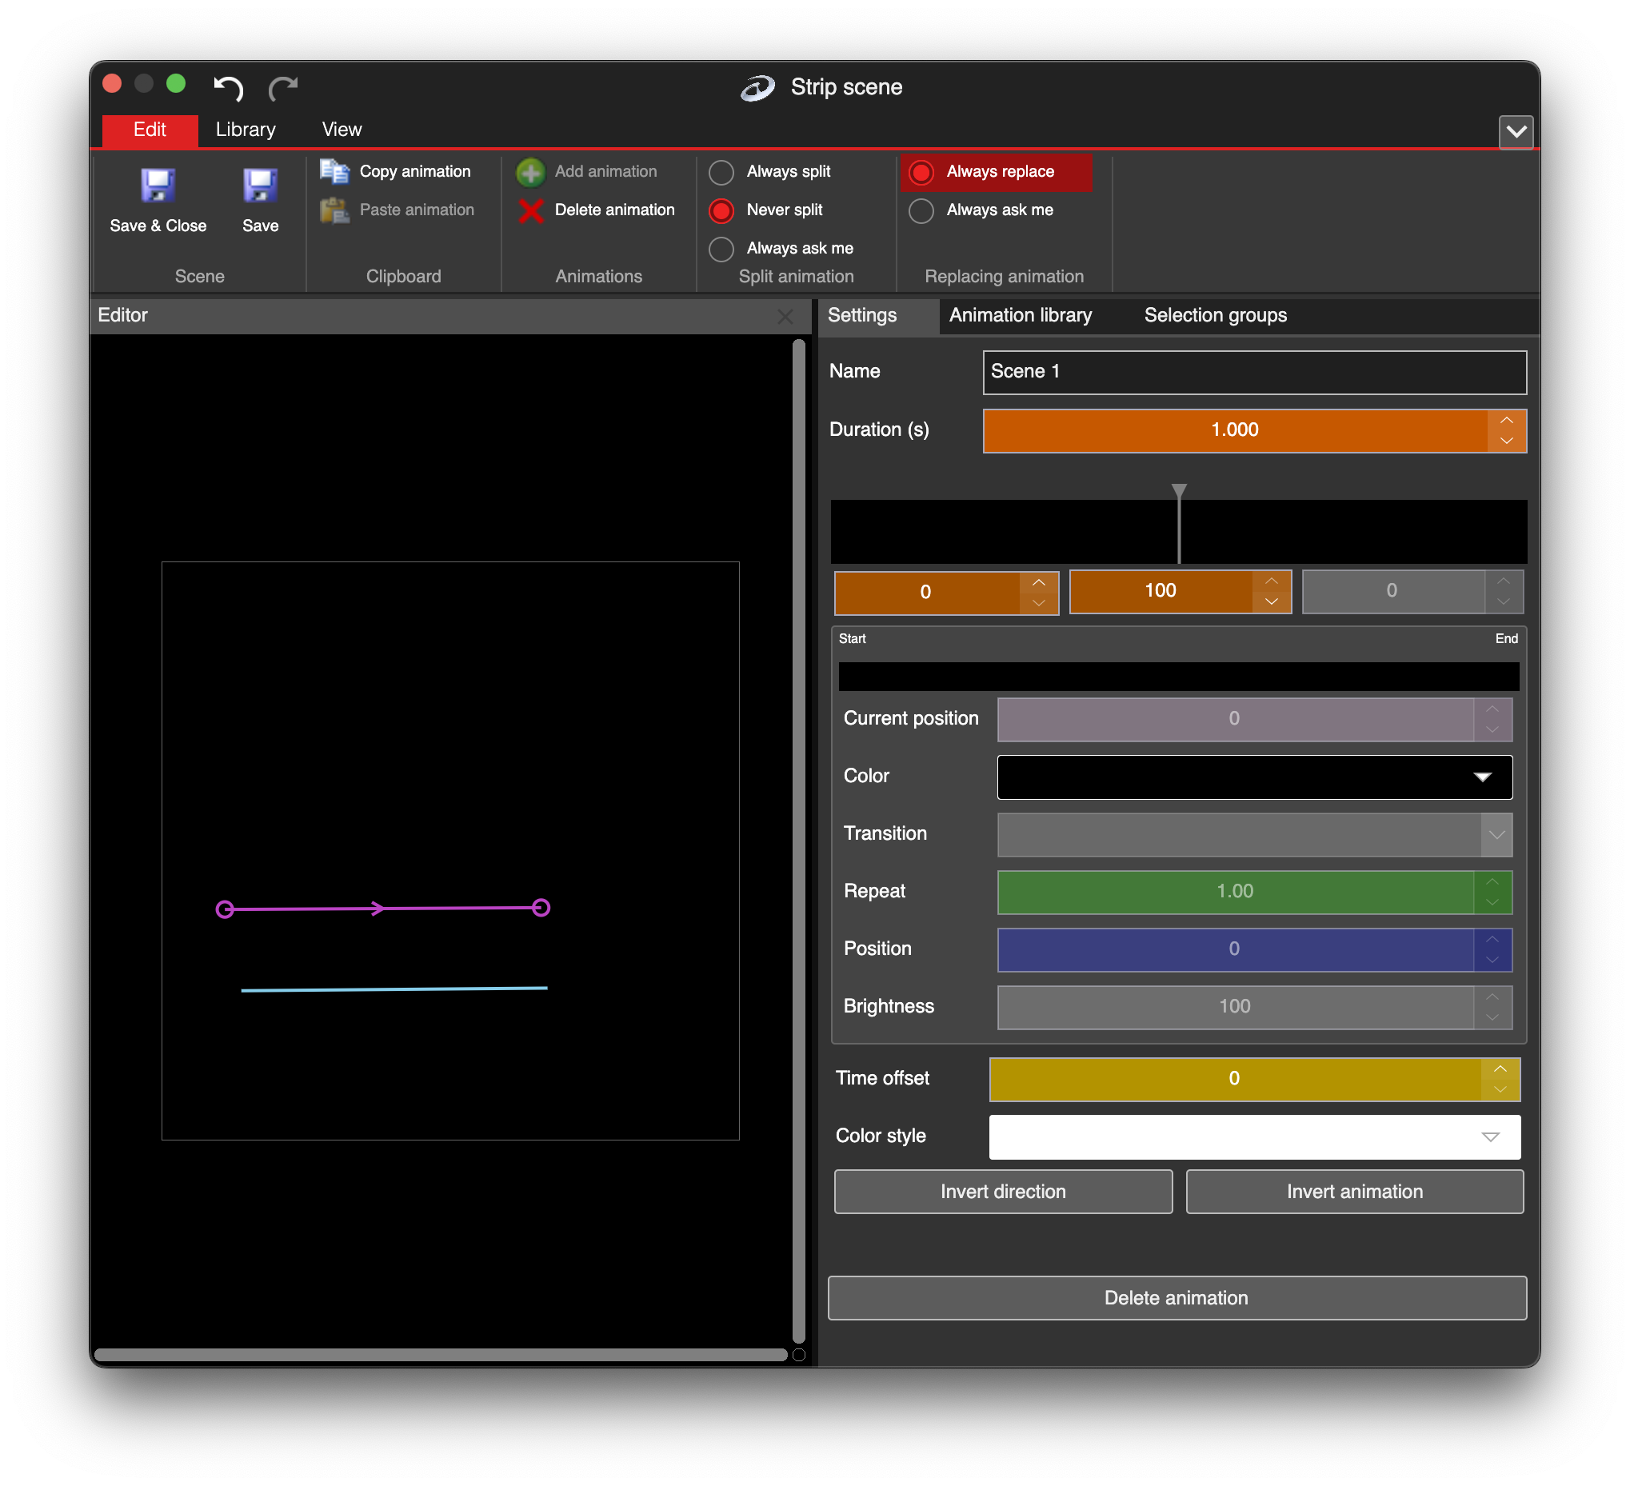
Task: Click the editor vertical scrollbar
Action: pyautogui.click(x=799, y=841)
